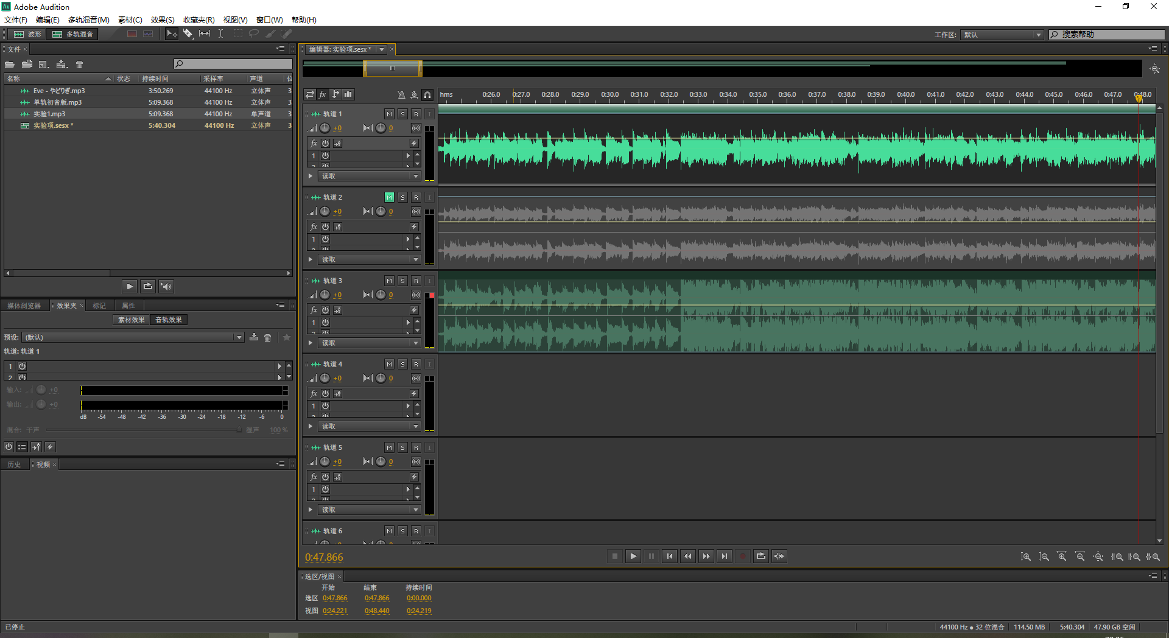Solo track 轨道 3
The height and width of the screenshot is (638, 1169).
pyautogui.click(x=402, y=281)
